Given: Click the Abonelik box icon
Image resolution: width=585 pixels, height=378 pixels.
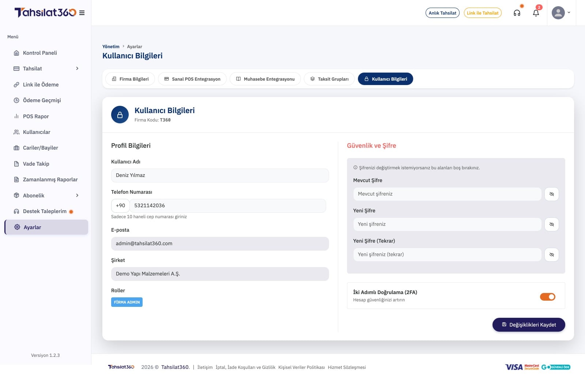Looking at the screenshot, I should point(16,196).
